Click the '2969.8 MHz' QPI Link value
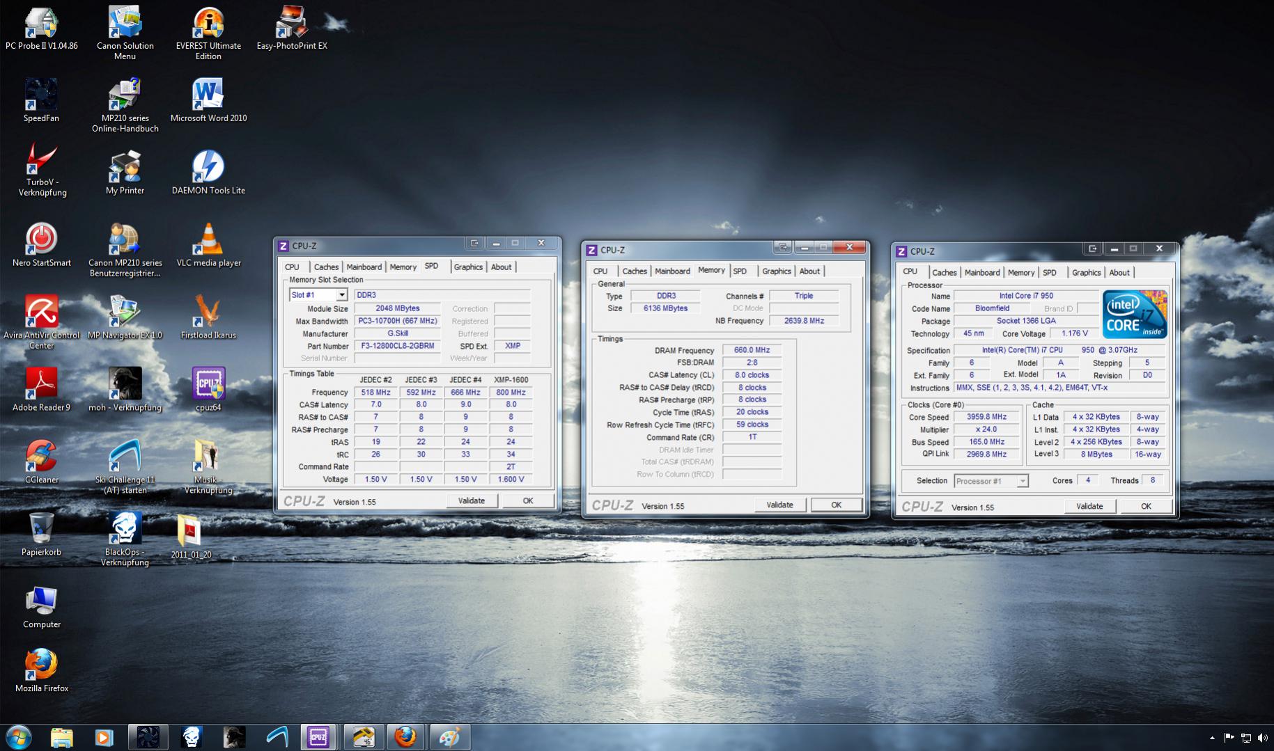 pos(986,454)
